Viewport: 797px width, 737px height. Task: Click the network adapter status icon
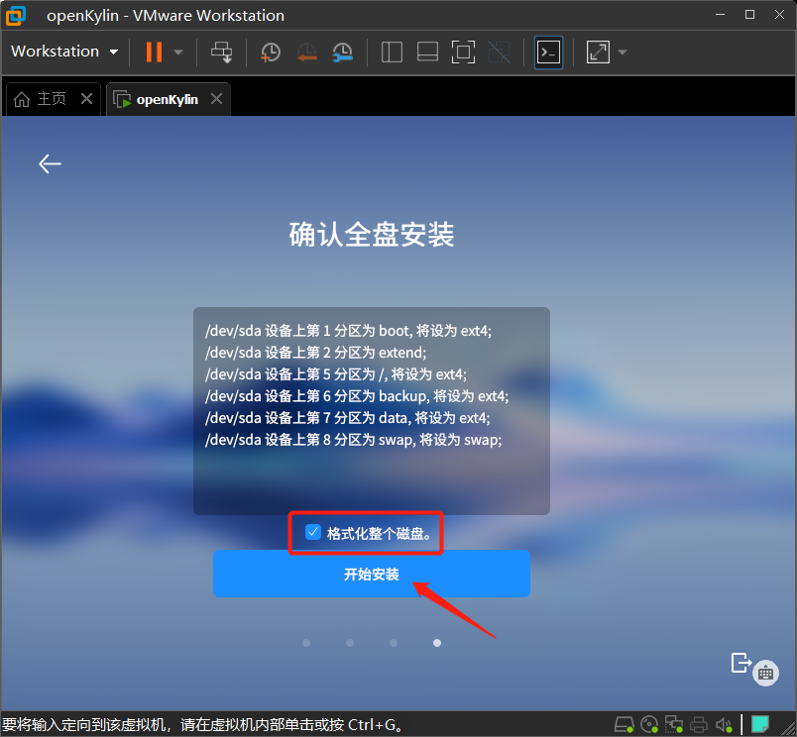point(674,724)
